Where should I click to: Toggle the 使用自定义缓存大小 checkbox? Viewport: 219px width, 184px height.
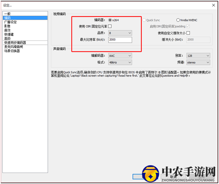188,33
